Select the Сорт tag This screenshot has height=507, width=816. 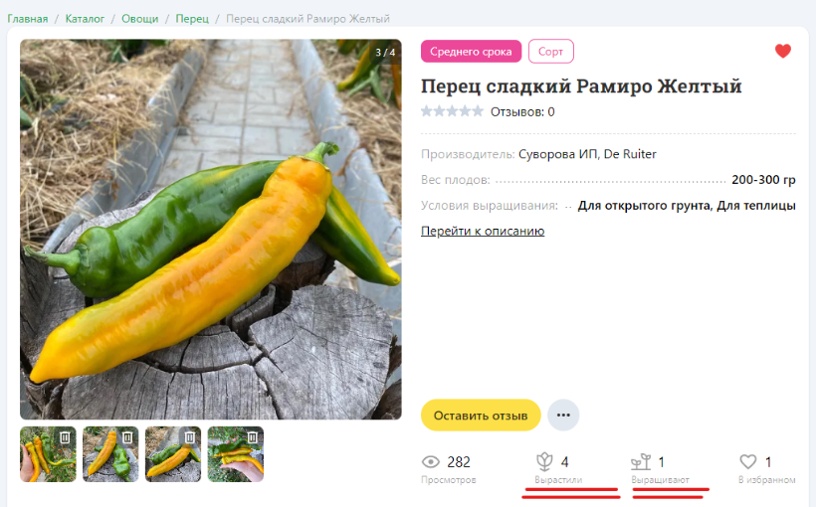pyautogui.click(x=550, y=52)
